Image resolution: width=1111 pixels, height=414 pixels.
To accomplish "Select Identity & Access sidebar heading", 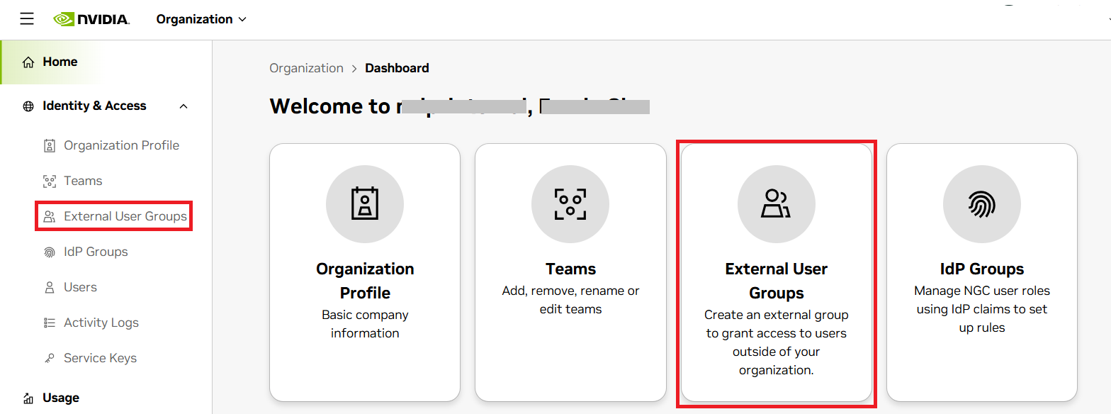I will [94, 106].
